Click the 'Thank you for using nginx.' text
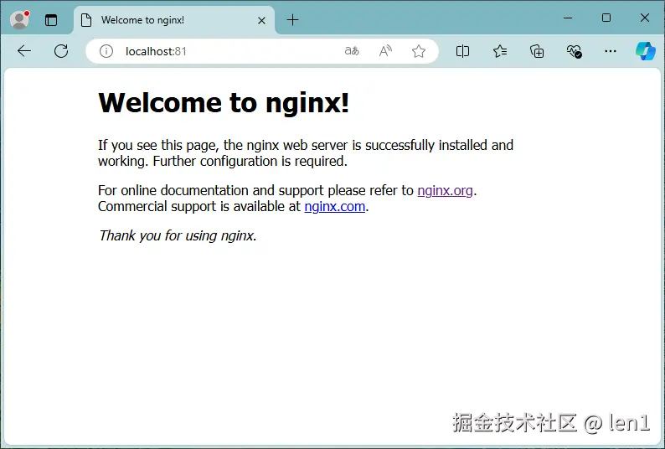The height and width of the screenshot is (449, 665). point(178,235)
